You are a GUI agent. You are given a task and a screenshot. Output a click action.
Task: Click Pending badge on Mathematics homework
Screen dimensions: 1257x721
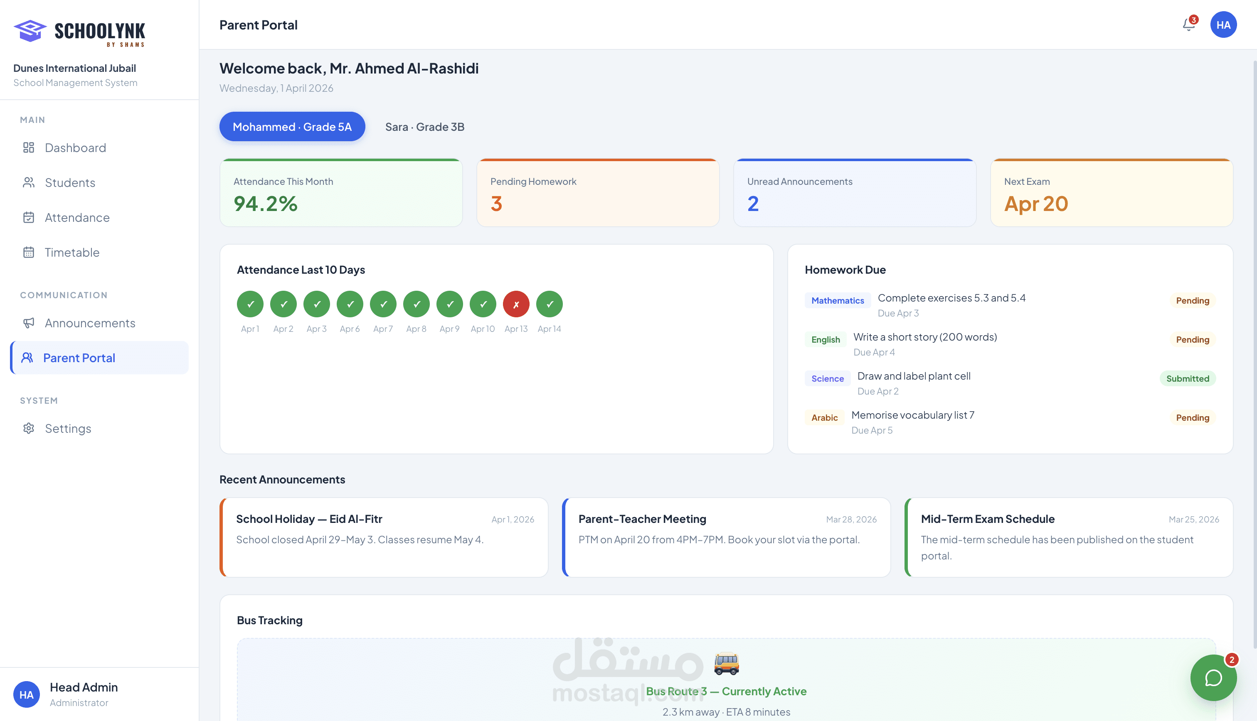pos(1192,301)
